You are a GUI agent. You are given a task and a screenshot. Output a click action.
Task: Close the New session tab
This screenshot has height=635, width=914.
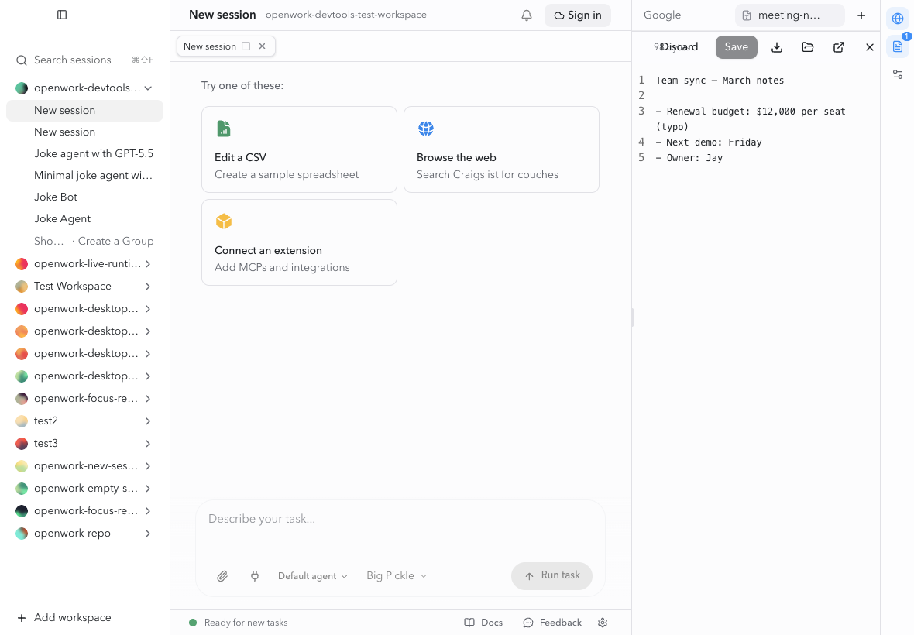[263, 46]
